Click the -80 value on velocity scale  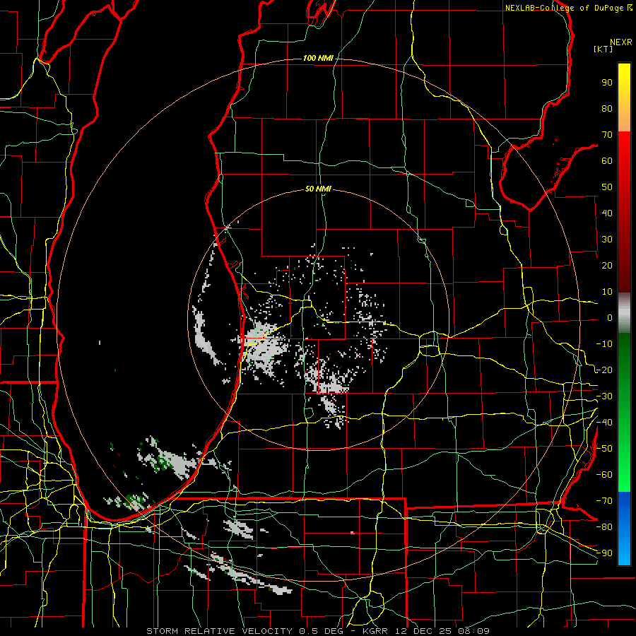[x=604, y=527]
